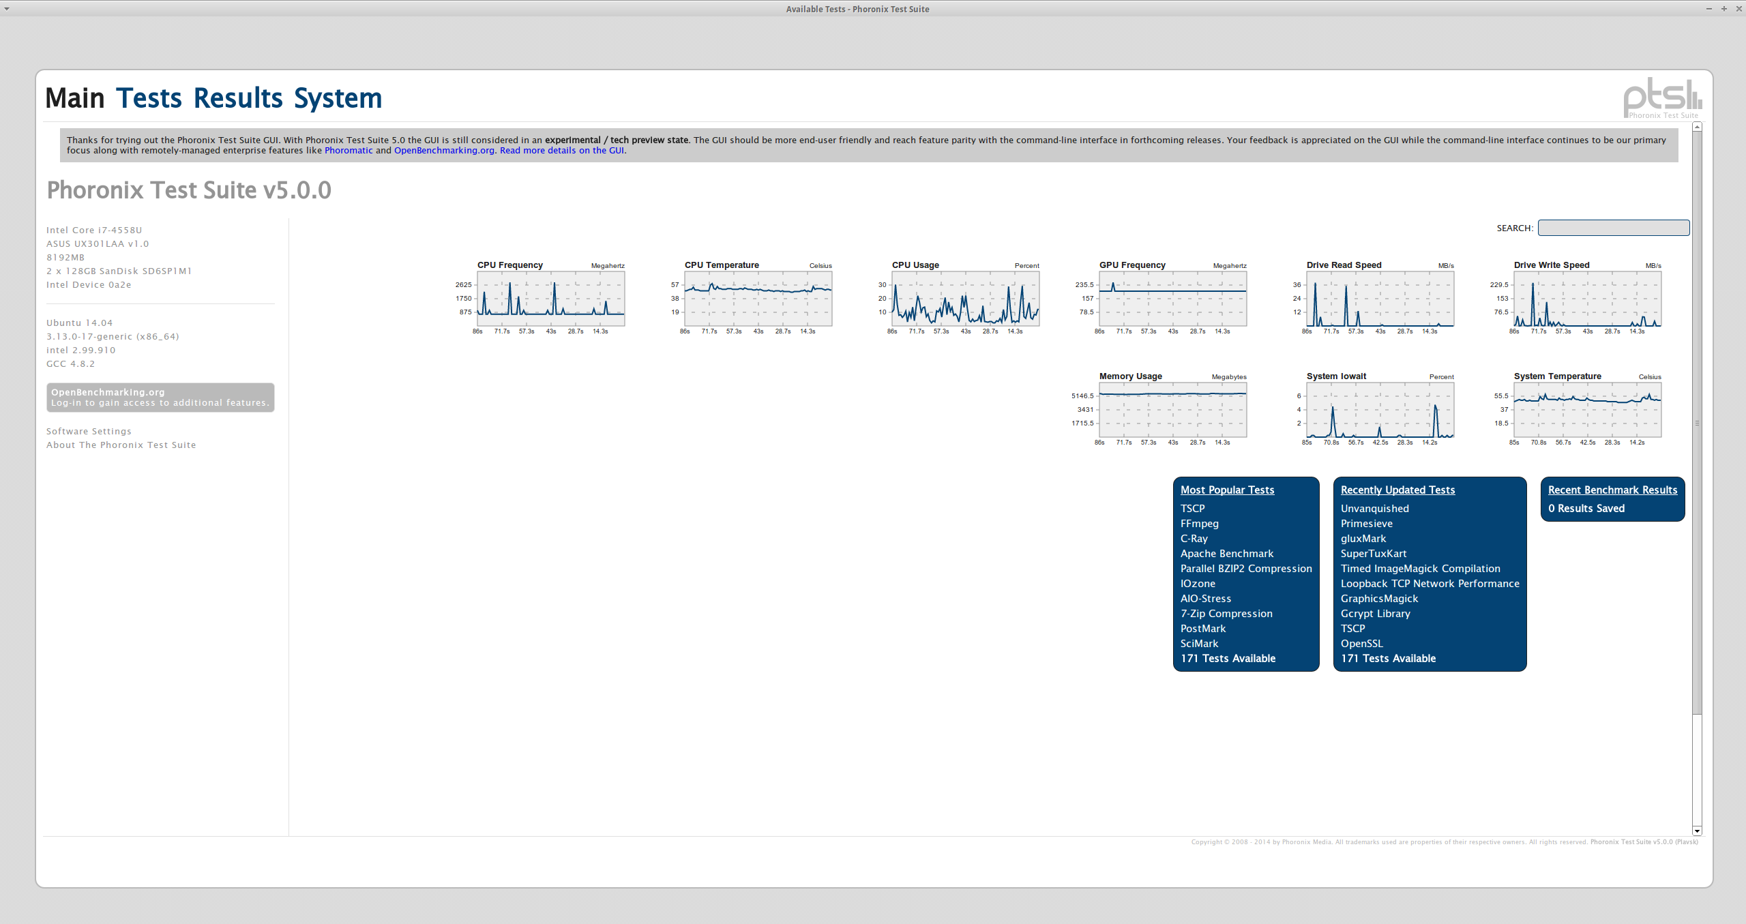
Task: Open Recent Benchmark Results heading link
Action: (x=1612, y=490)
